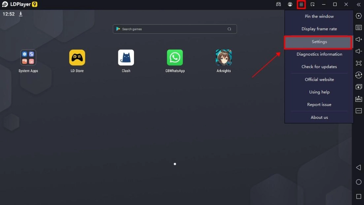Collapse the right sidebar with double chevron
The width and height of the screenshot is (364, 205).
[358, 4]
